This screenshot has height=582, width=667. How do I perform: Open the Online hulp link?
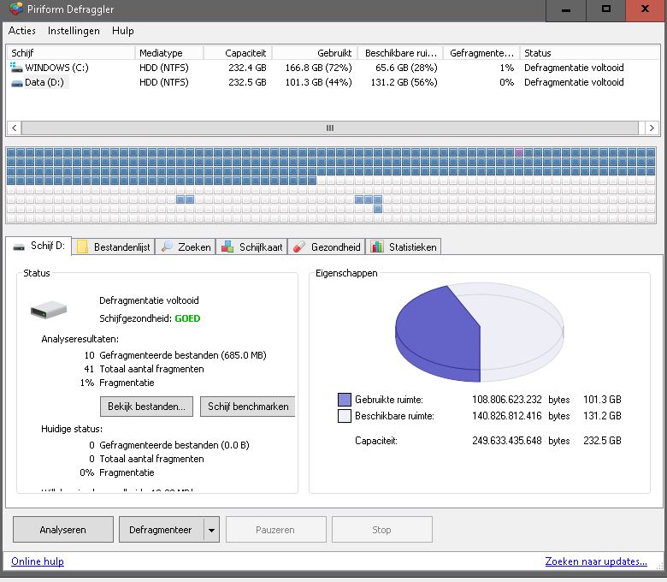38,561
